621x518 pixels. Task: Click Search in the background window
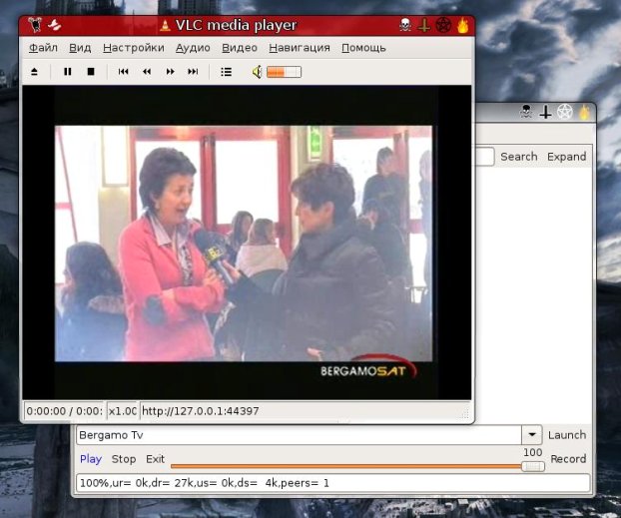[519, 157]
